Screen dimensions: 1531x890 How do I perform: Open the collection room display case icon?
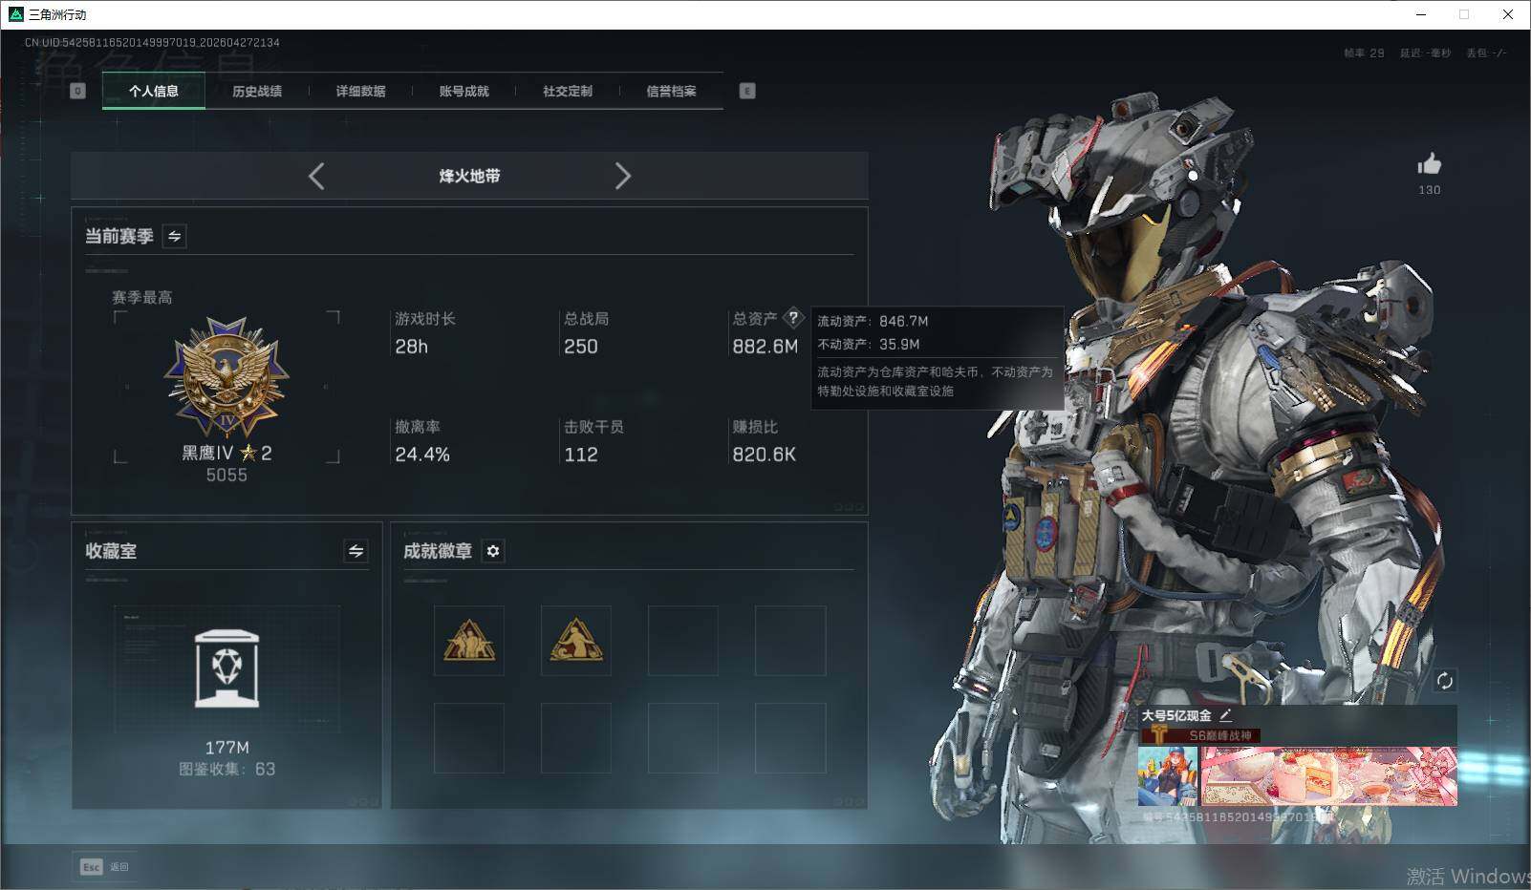tap(226, 668)
